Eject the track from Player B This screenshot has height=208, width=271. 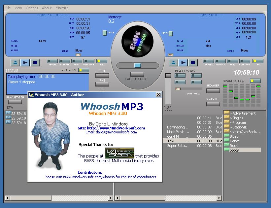(x=173, y=63)
